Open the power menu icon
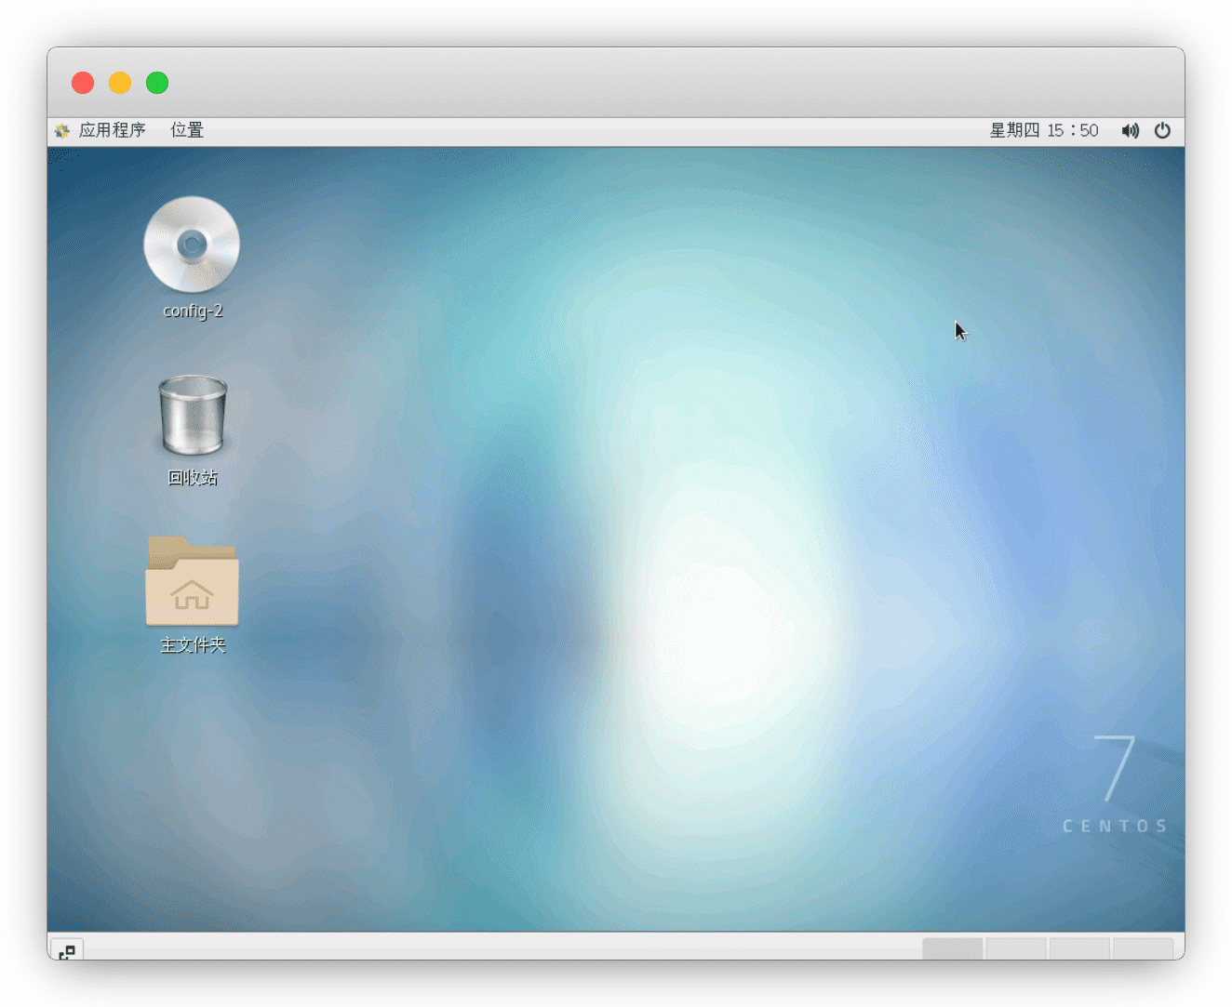This screenshot has height=1007, width=1232. pyautogui.click(x=1162, y=131)
